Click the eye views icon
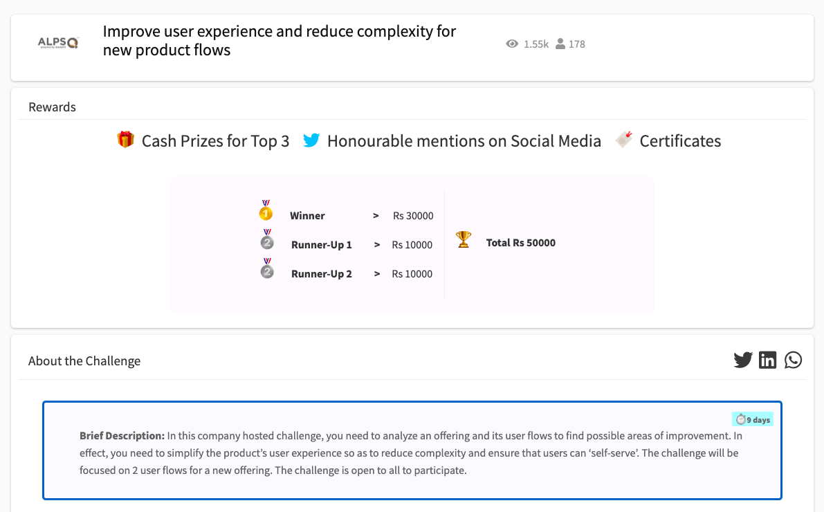 click(x=512, y=44)
